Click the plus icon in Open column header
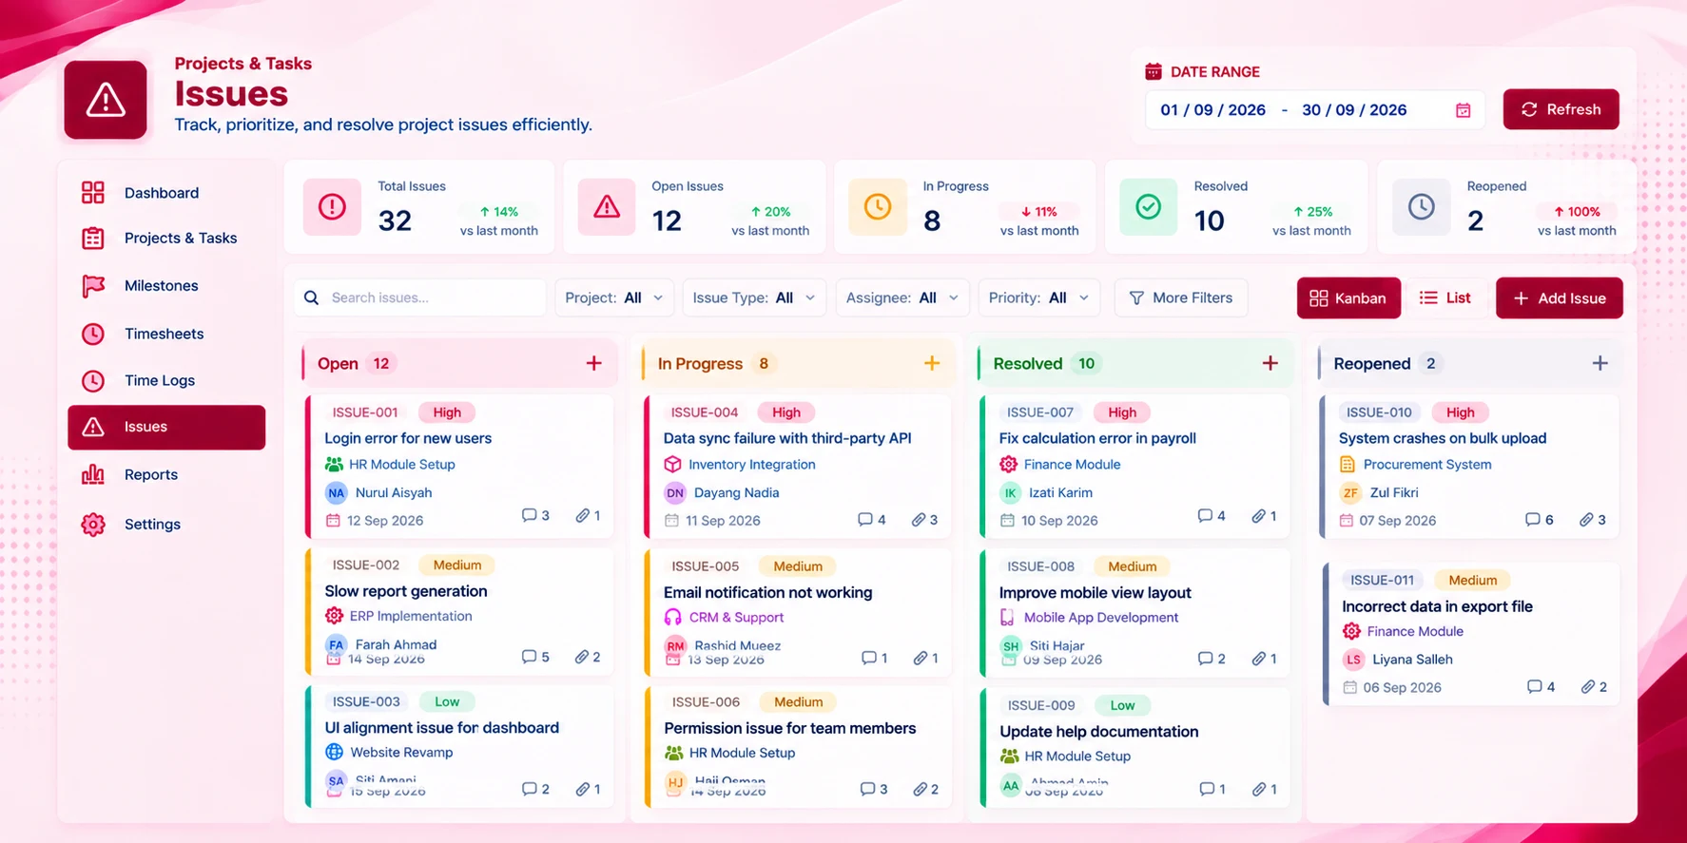This screenshot has width=1687, height=843. pos(593,363)
